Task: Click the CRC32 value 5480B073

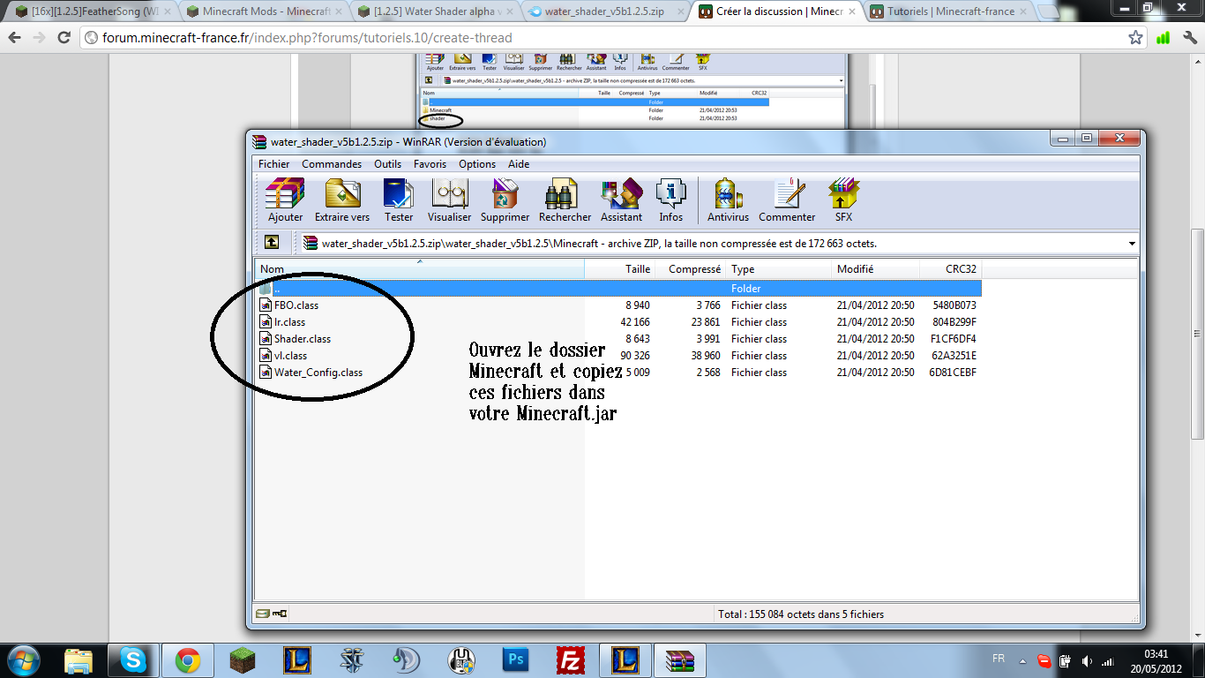Action: (954, 305)
